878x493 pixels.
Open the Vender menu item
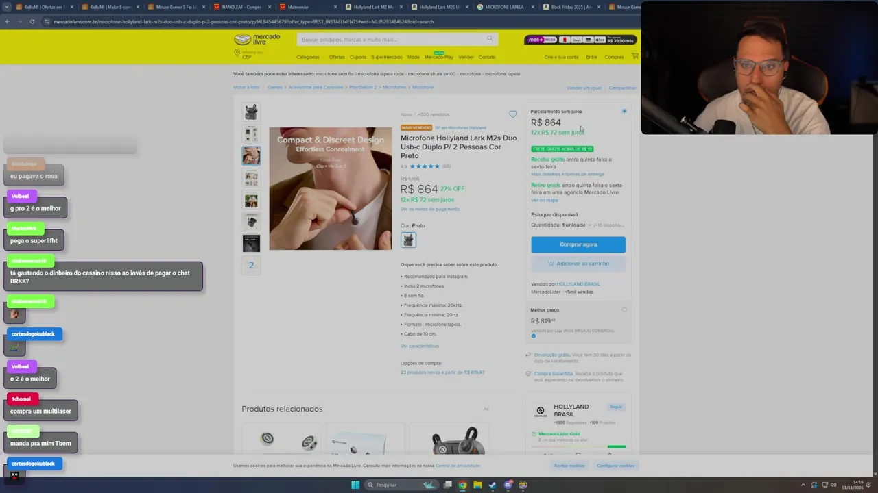[466, 57]
